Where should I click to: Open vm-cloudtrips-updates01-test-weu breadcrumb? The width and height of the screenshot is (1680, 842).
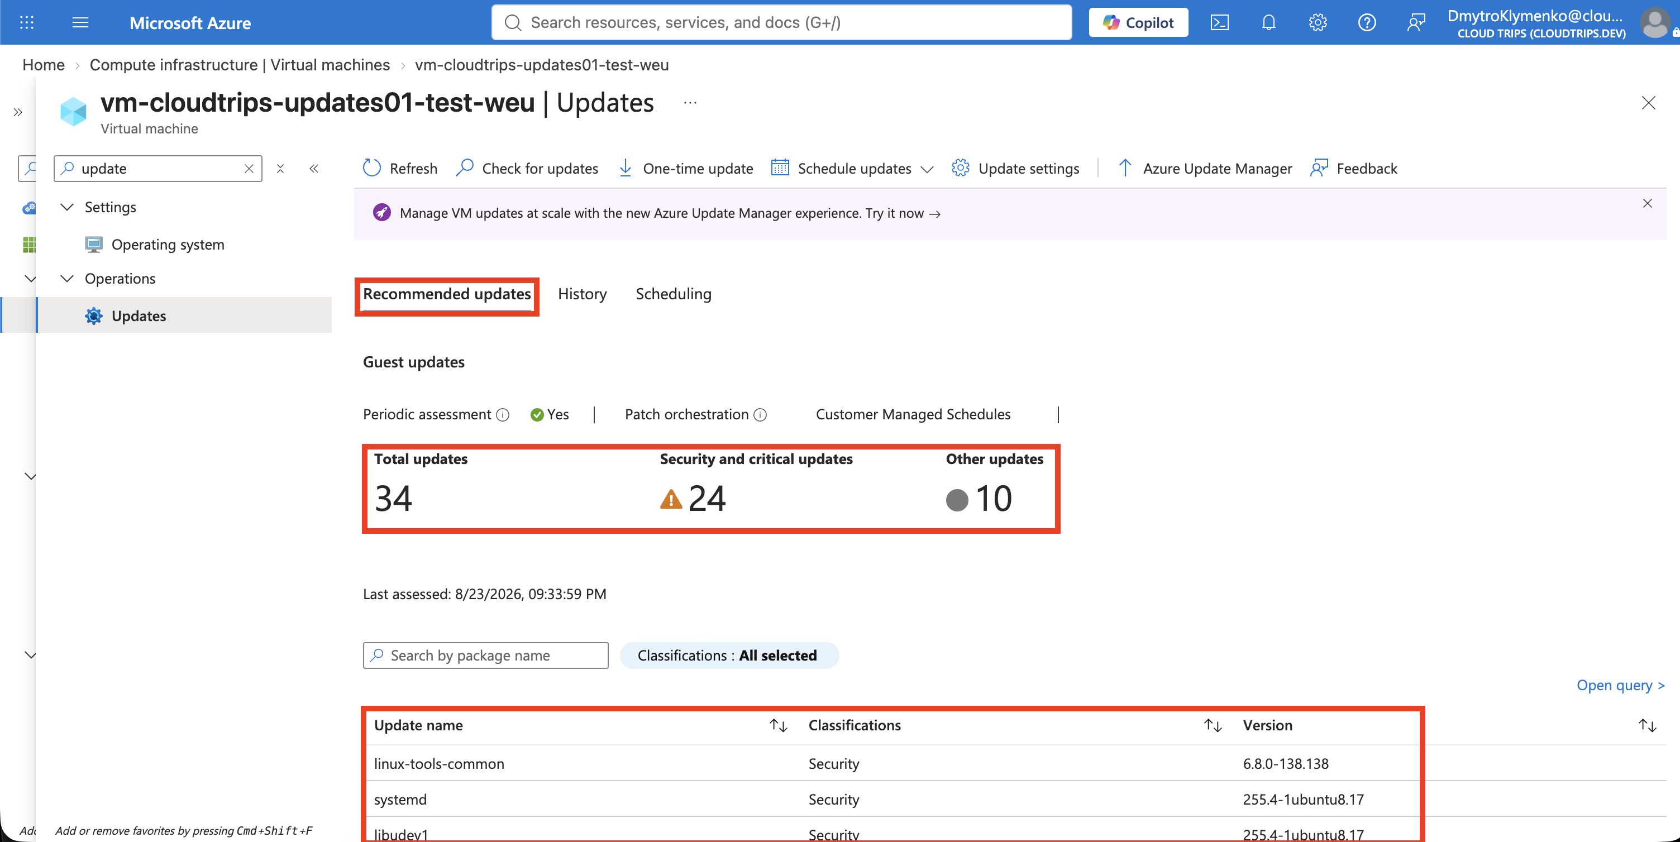[x=541, y=65]
